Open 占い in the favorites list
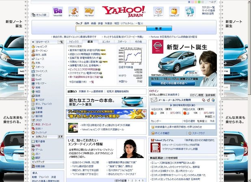The height and width of the screenshot is (182, 251). 36,154
